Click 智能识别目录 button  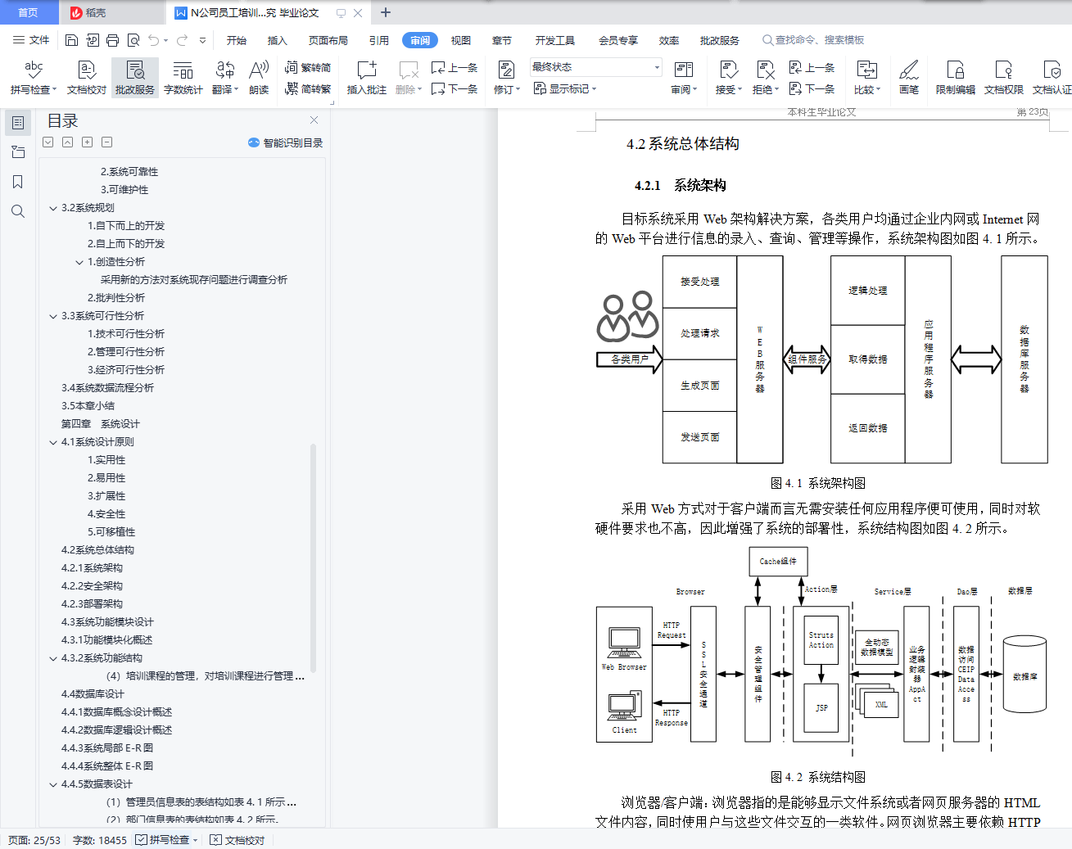[x=285, y=142]
